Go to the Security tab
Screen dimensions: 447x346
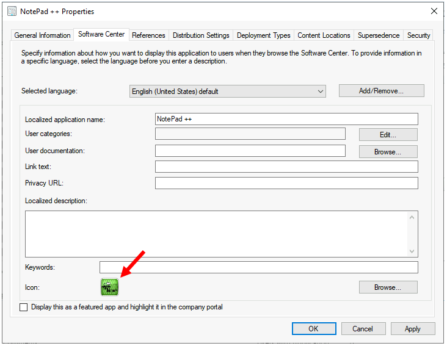pyautogui.click(x=418, y=35)
